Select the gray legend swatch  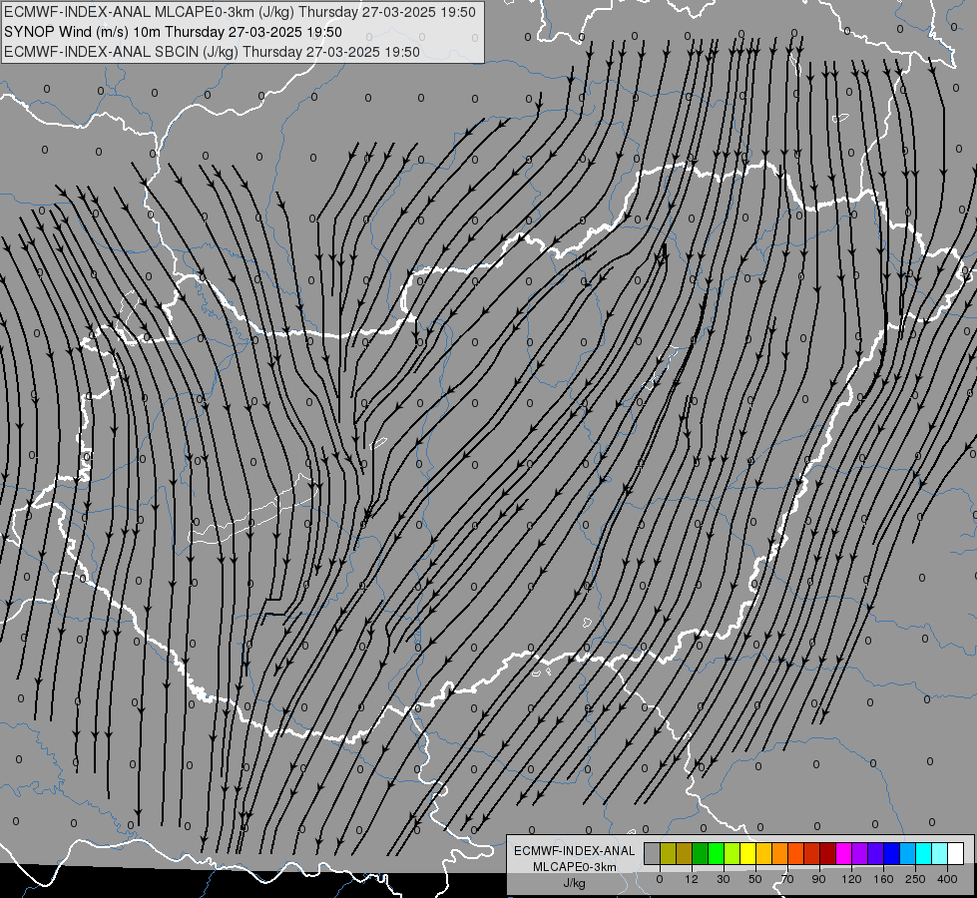[652, 853]
